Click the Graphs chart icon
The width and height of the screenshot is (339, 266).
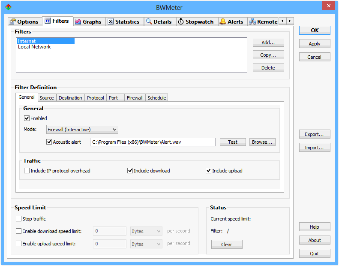coord(78,21)
